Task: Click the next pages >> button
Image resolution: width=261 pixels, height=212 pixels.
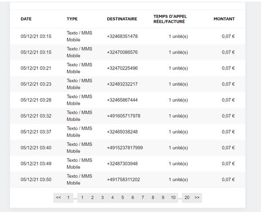Action: pyautogui.click(x=197, y=198)
